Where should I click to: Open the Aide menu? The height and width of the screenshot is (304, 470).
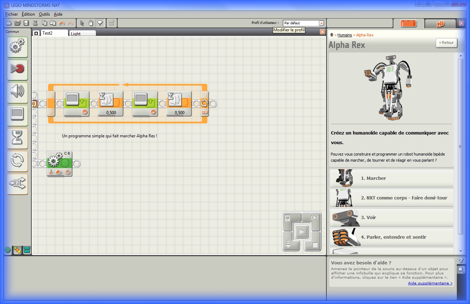[58, 14]
